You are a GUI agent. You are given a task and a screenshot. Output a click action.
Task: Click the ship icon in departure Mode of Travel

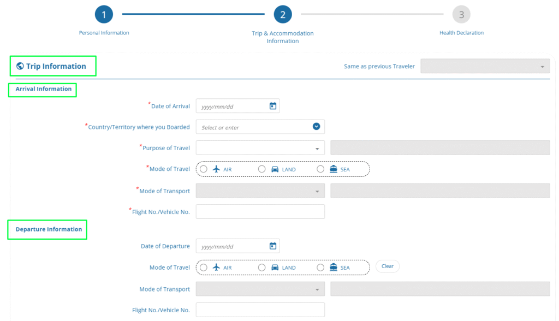334,267
